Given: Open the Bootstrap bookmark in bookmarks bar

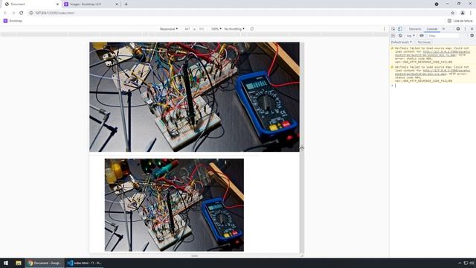Looking at the screenshot, I should [x=13, y=21].
